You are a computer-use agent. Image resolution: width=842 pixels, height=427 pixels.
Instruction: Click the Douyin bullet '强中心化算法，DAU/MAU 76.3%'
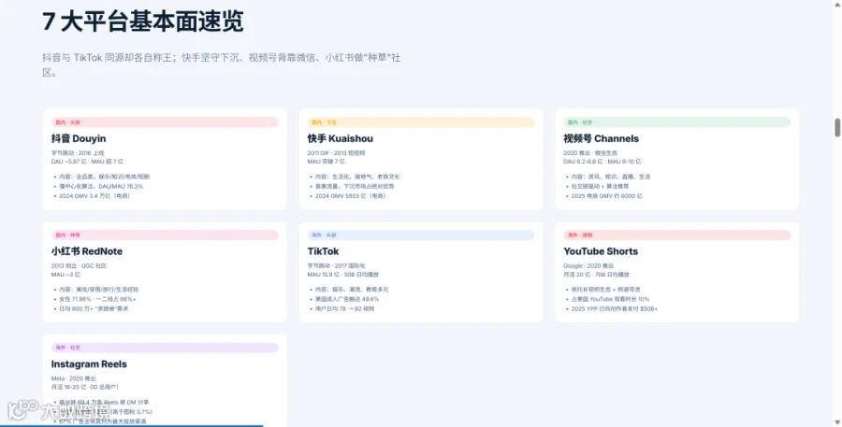[101, 186]
